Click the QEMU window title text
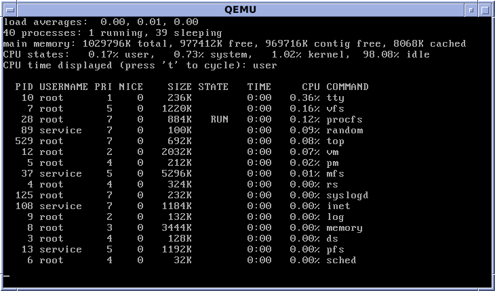This screenshot has width=495, height=291. [x=247, y=9]
